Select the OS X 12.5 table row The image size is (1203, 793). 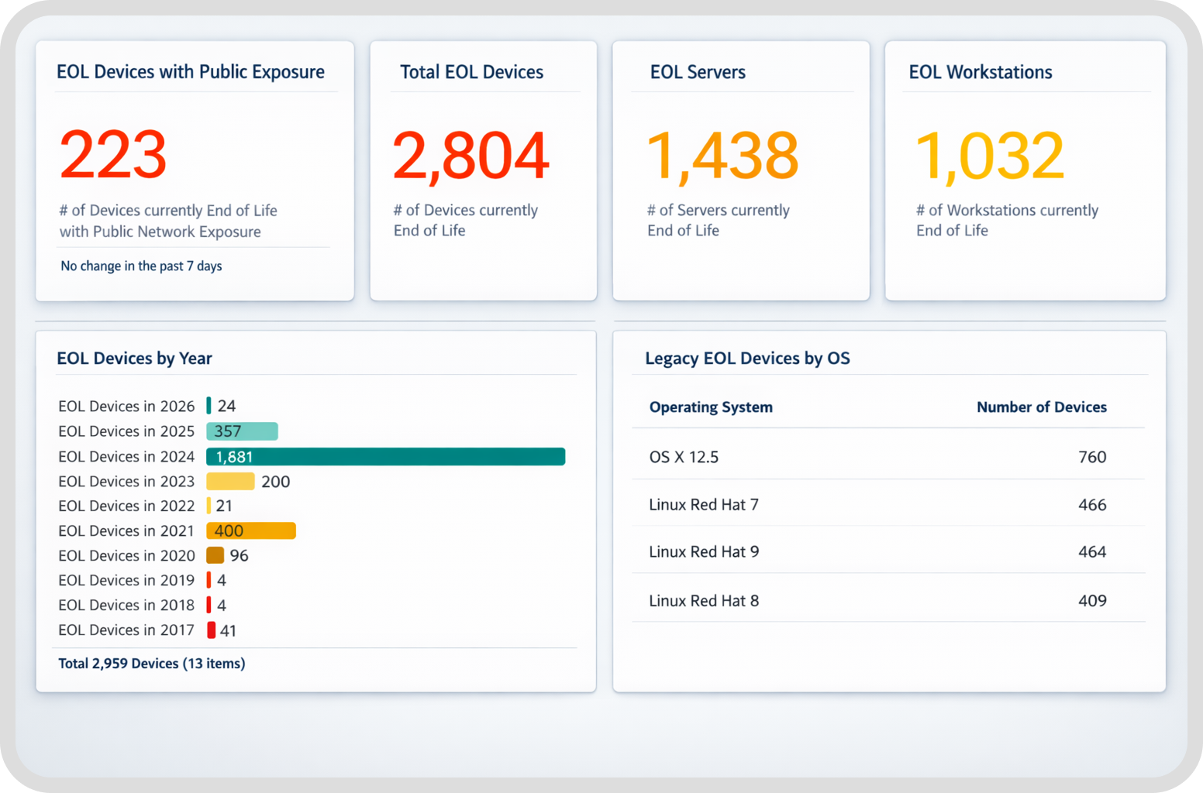click(888, 457)
